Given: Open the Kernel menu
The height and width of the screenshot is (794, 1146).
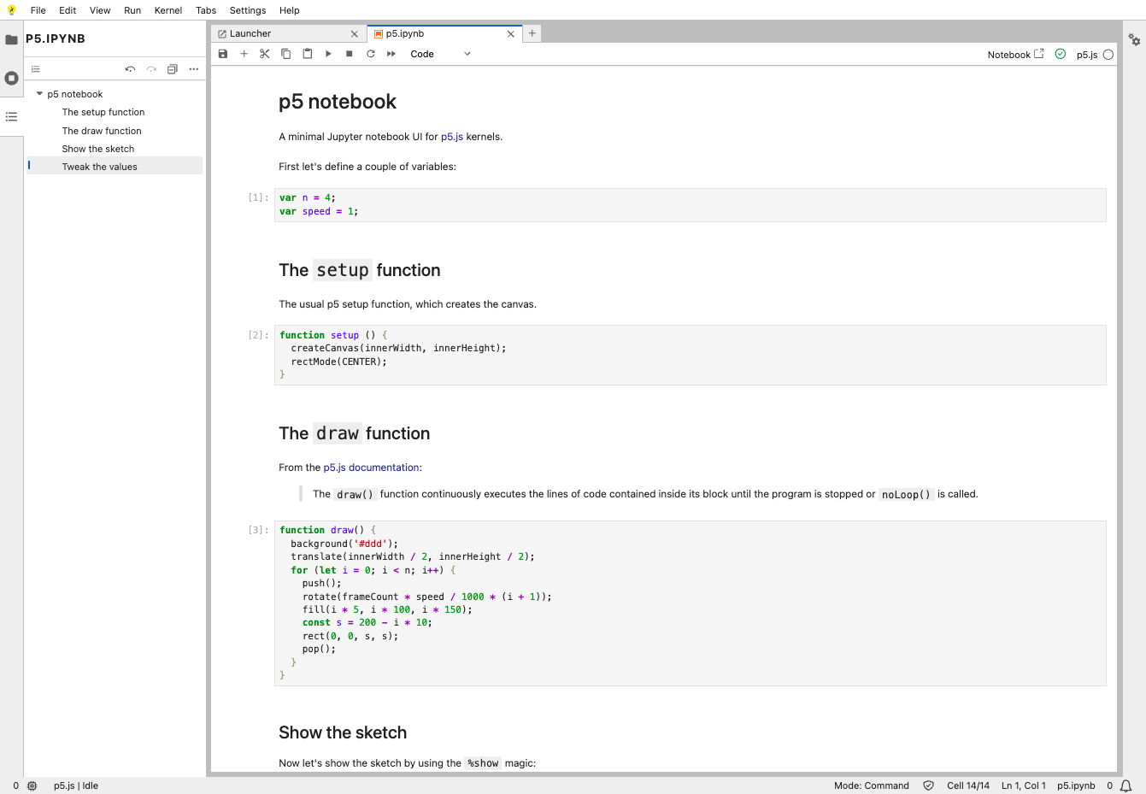Looking at the screenshot, I should point(168,10).
